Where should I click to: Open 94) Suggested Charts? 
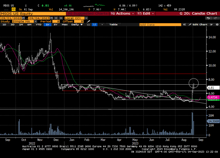click(x=88, y=14)
